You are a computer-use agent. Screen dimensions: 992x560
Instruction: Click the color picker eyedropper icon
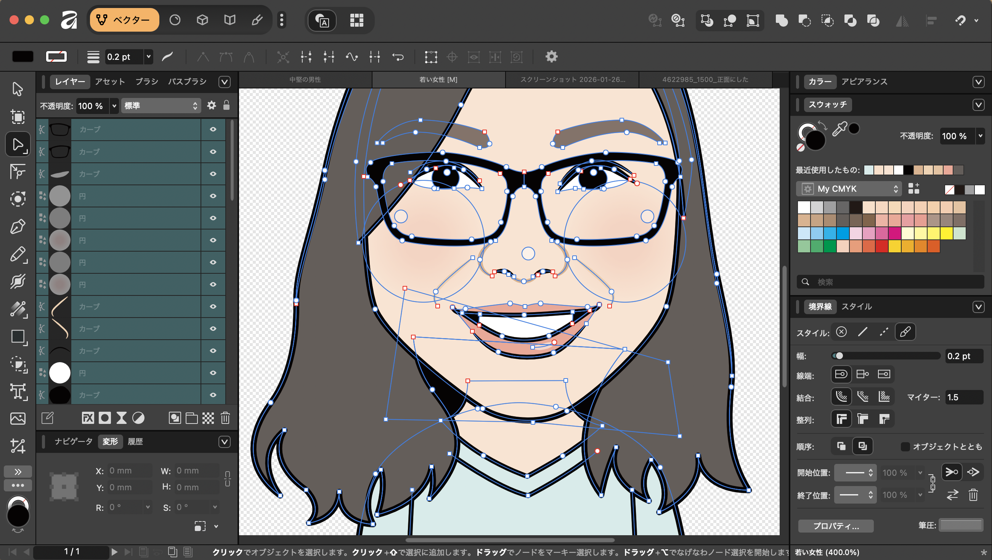(839, 129)
